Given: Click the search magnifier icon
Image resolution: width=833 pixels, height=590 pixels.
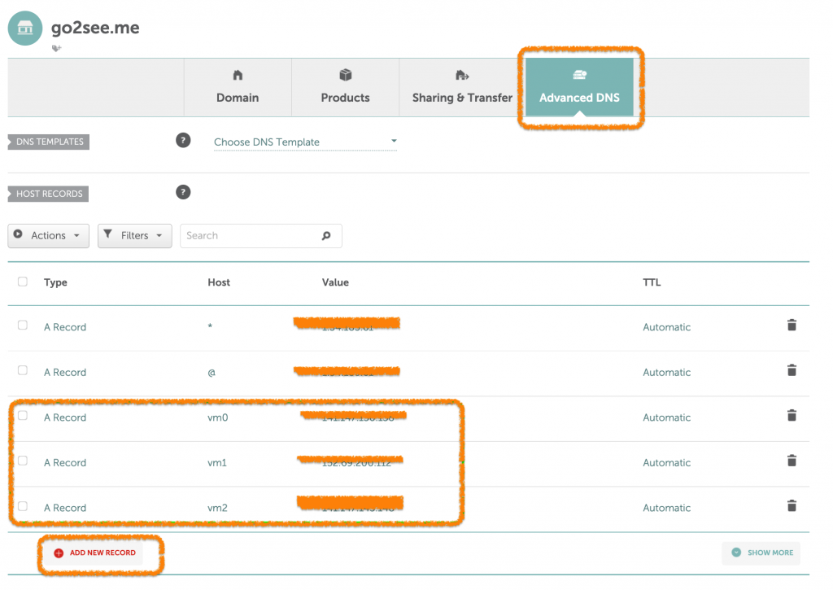Looking at the screenshot, I should point(326,236).
